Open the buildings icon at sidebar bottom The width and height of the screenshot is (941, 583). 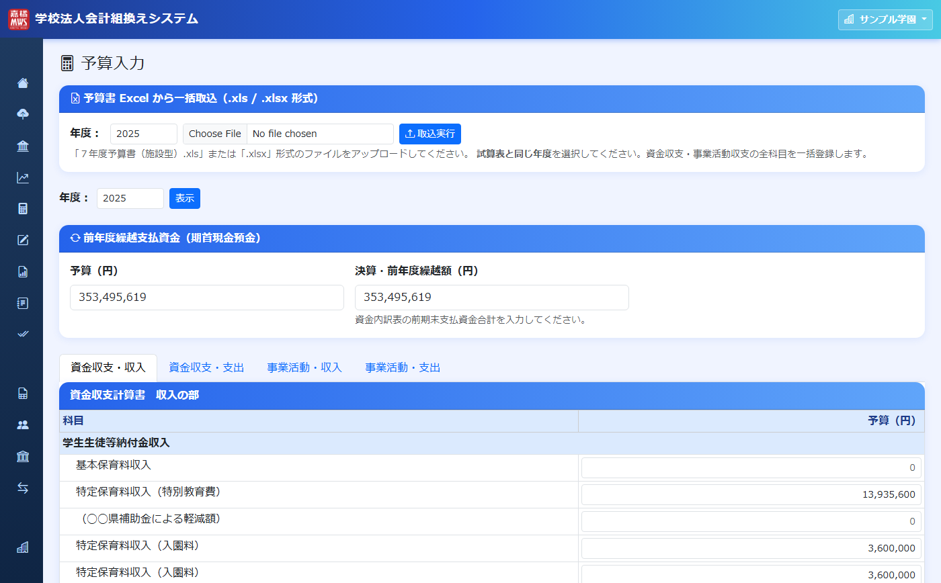(23, 547)
